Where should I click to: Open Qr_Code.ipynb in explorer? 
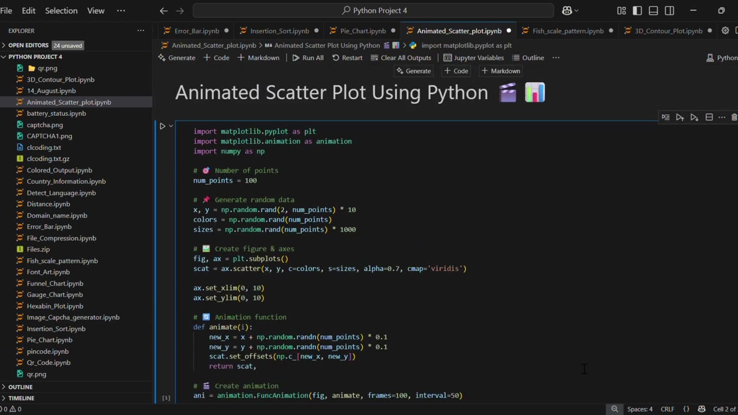pos(48,363)
